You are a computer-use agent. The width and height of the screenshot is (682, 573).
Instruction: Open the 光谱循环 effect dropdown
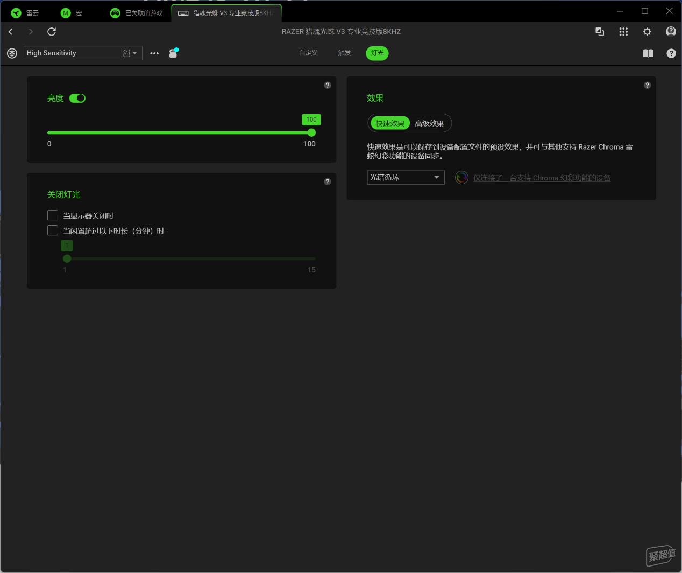pyautogui.click(x=406, y=177)
